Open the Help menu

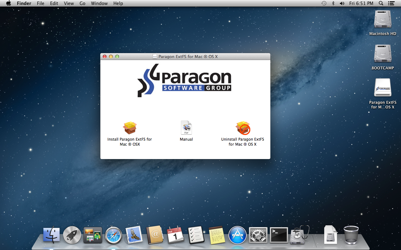coord(118,3)
